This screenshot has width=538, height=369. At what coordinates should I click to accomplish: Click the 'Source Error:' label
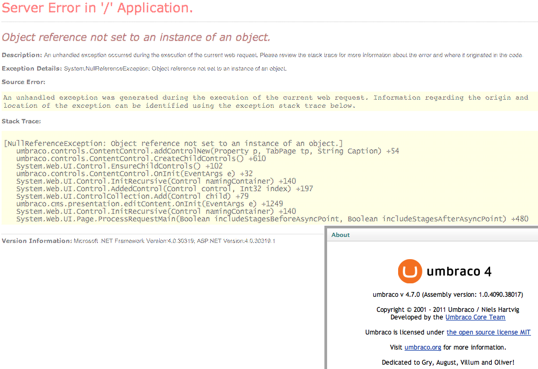(23, 82)
